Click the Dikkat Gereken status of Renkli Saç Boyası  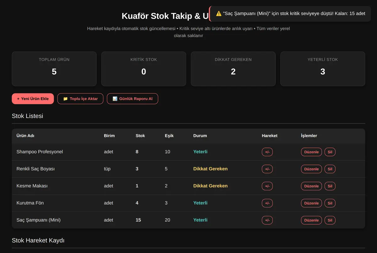pyautogui.click(x=210, y=169)
